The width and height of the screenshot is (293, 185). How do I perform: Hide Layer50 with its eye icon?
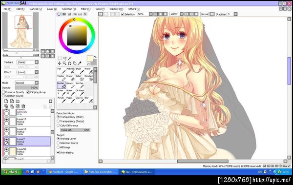[x=6, y=149]
